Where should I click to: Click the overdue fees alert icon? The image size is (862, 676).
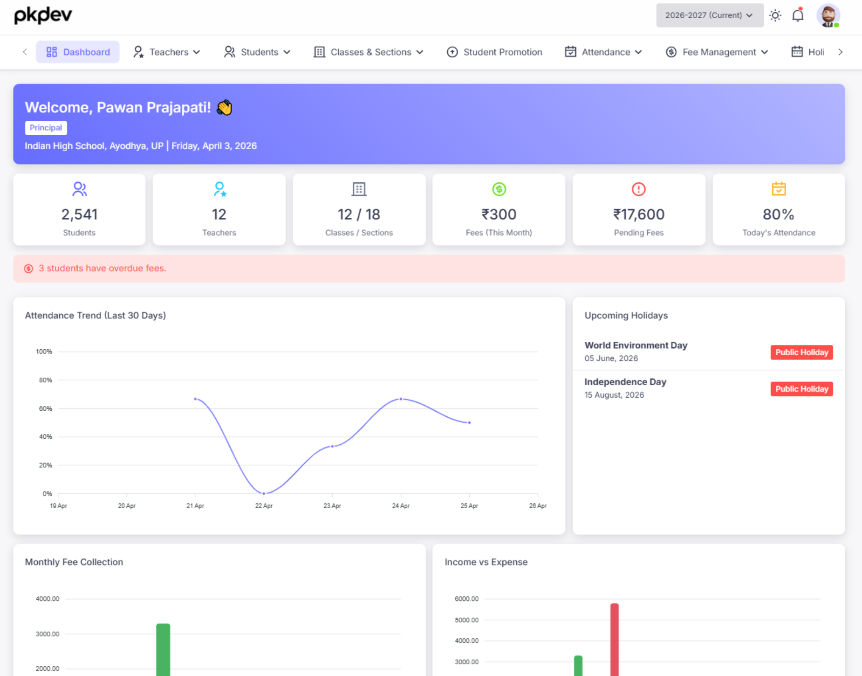click(x=28, y=269)
